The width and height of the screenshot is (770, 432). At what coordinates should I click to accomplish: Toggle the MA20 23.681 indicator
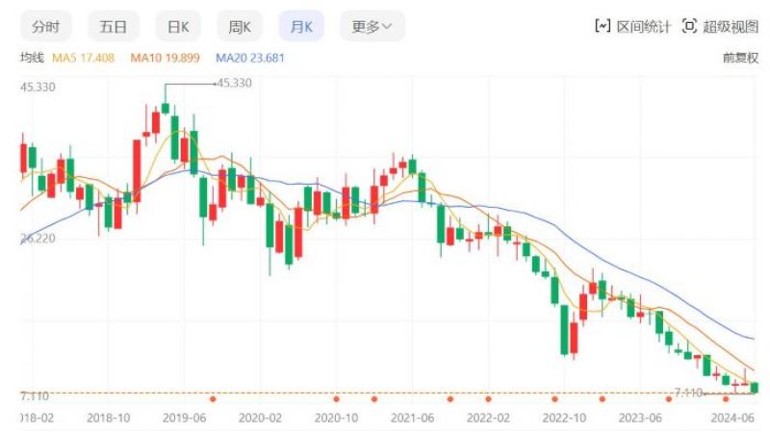pos(250,58)
